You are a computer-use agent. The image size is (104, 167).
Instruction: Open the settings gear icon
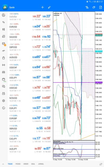pyautogui.click(x=3, y=101)
